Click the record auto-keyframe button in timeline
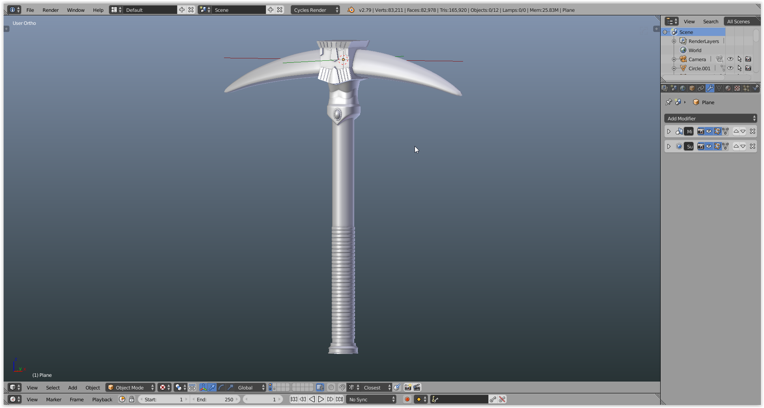Viewport: 764px width, 408px height. point(407,399)
